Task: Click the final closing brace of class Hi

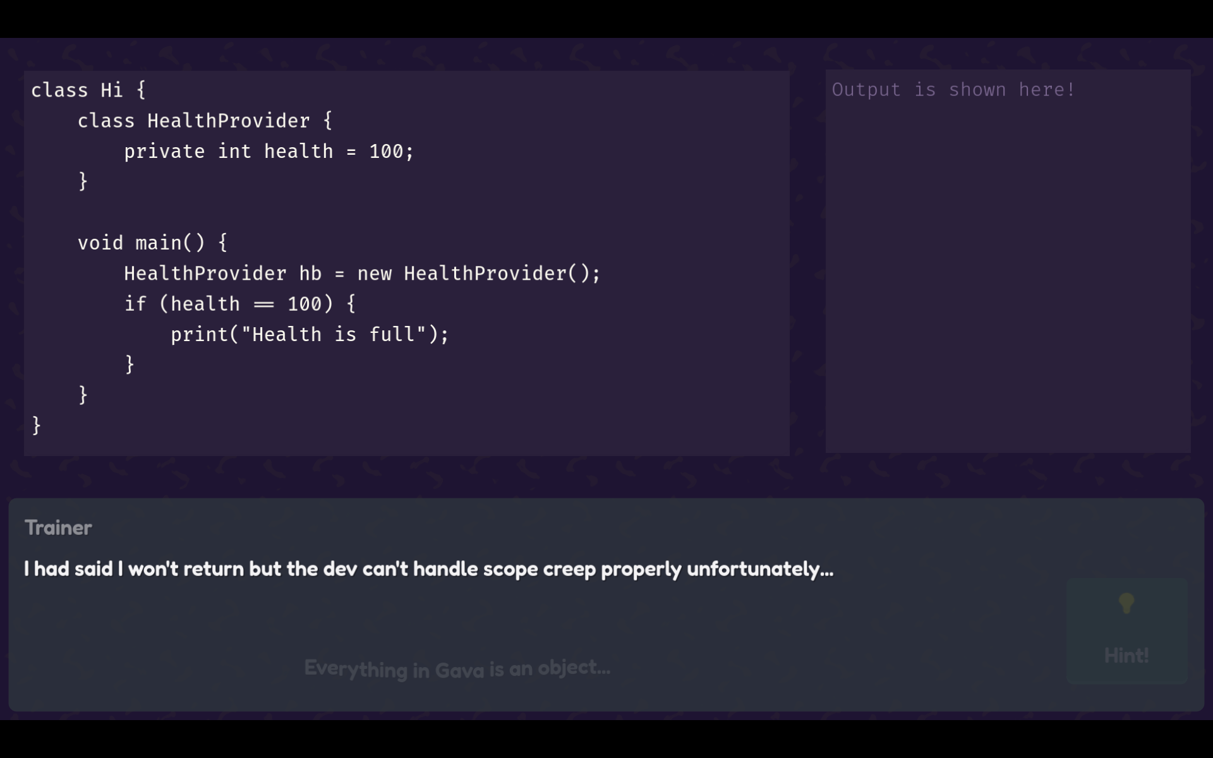Action: pyautogui.click(x=36, y=425)
